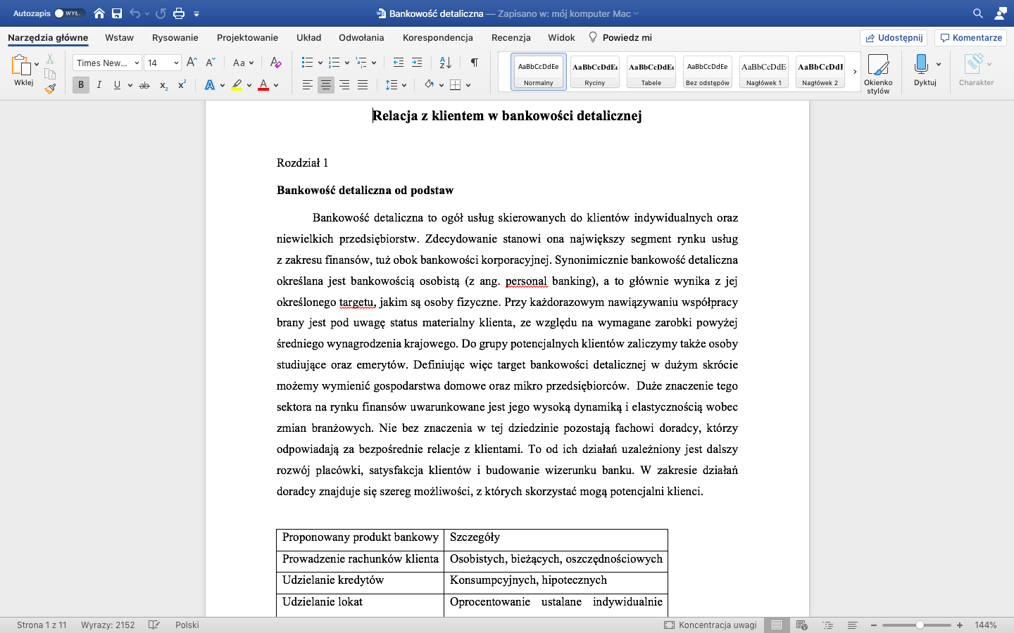1014x633 pixels.
Task: Switch to Projektowanie tab
Action: (x=247, y=37)
